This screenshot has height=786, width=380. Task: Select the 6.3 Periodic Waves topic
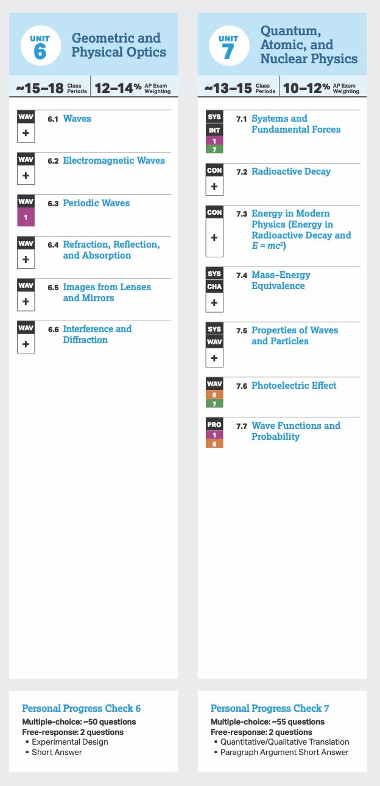click(x=96, y=203)
